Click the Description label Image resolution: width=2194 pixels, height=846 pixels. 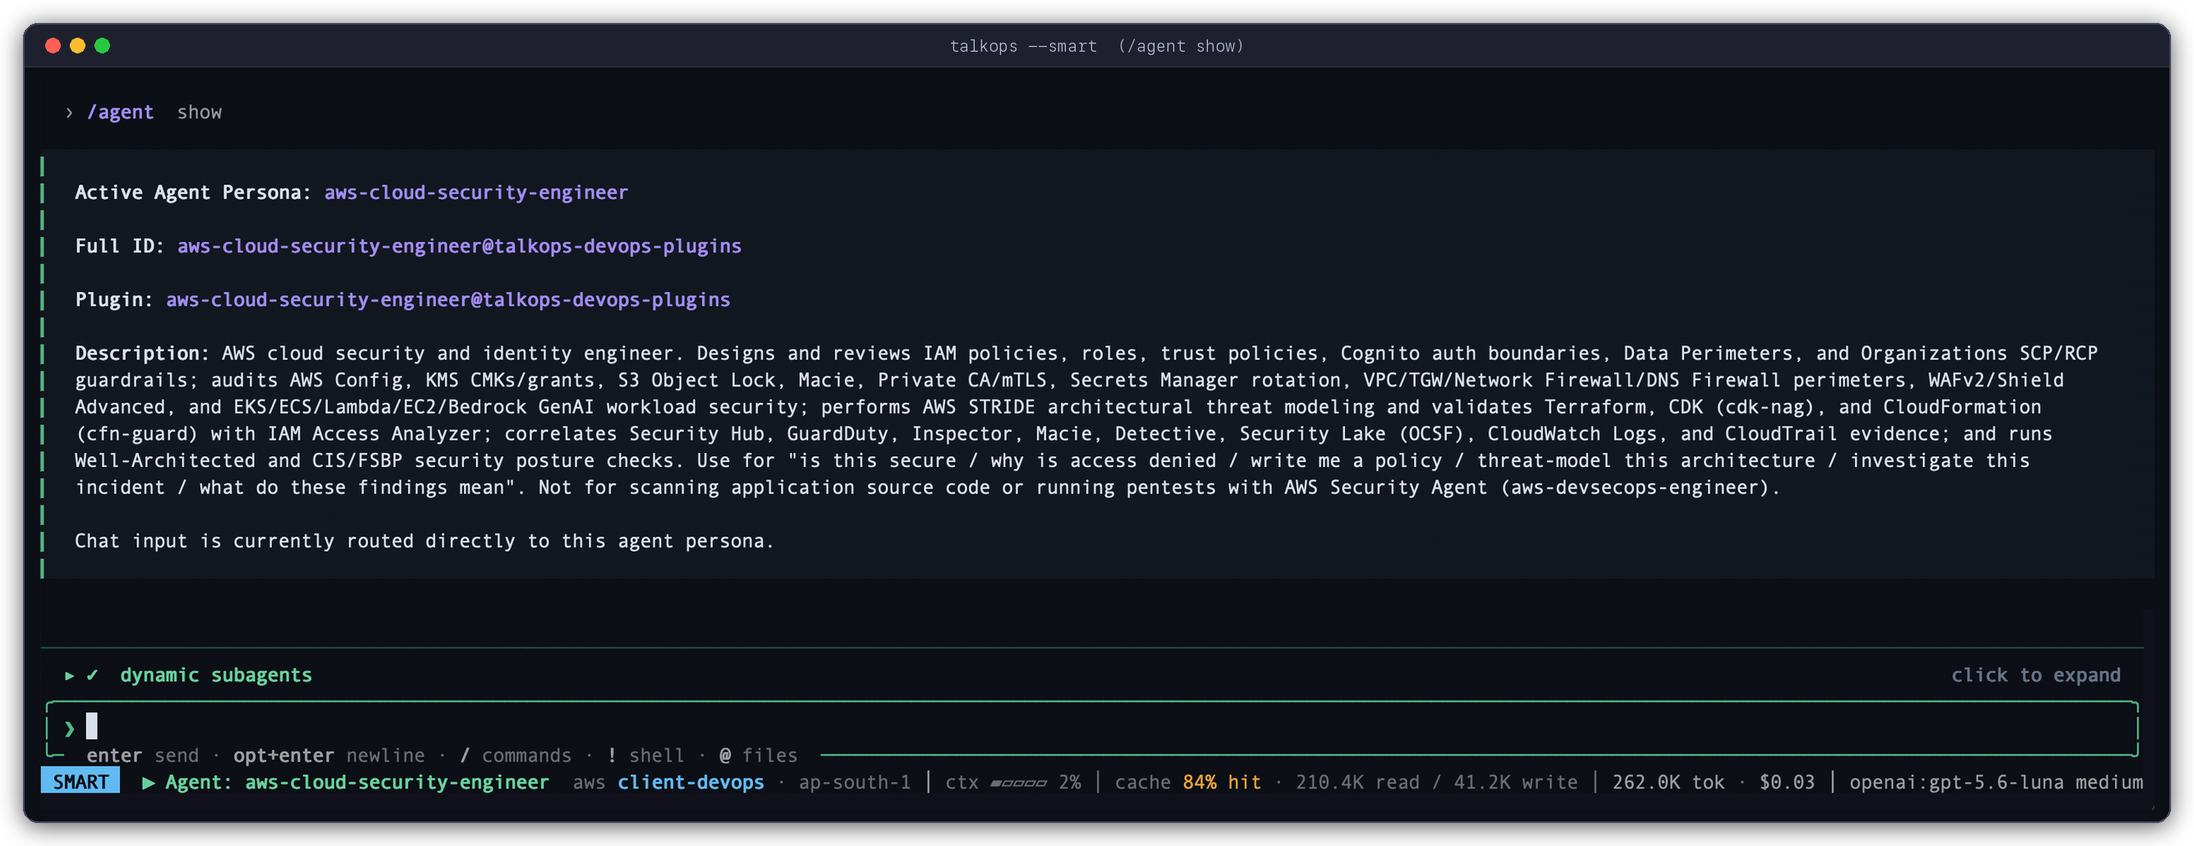[x=142, y=353]
